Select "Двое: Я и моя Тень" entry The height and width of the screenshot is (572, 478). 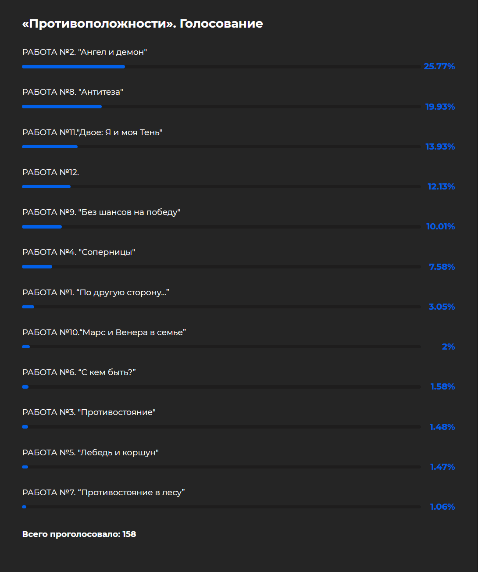(93, 132)
